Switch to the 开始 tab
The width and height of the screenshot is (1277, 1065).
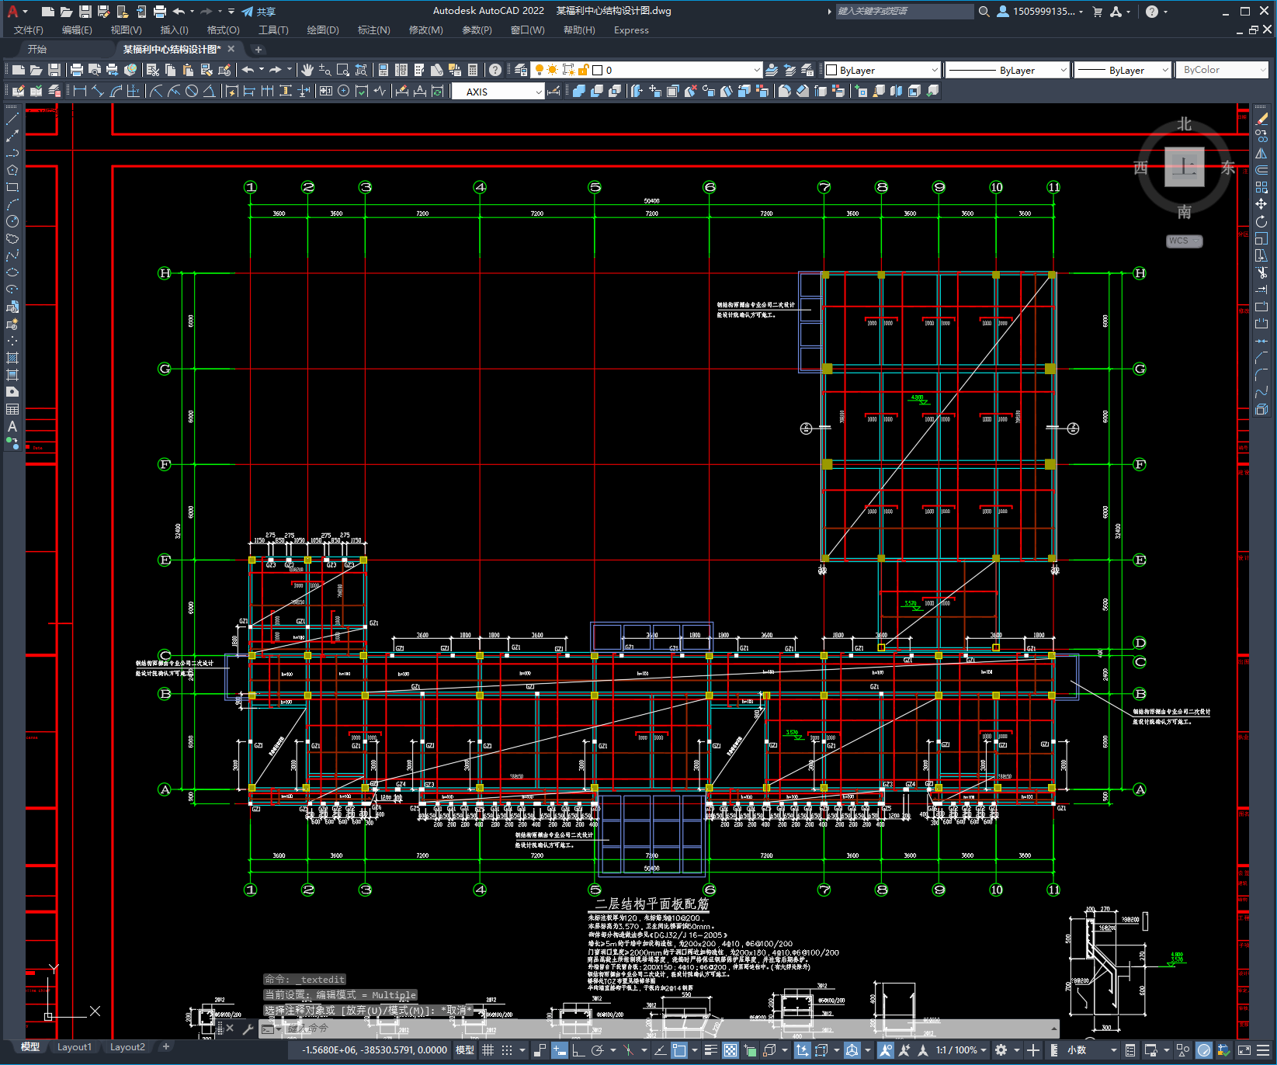click(x=37, y=49)
